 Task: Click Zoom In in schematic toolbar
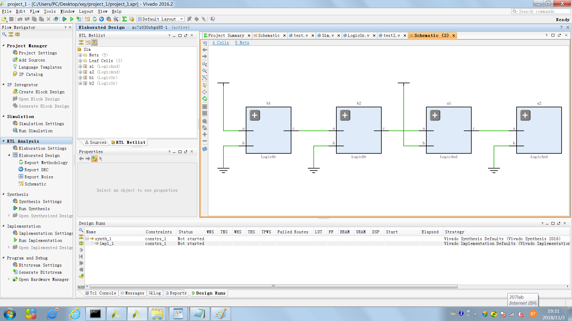(x=204, y=64)
